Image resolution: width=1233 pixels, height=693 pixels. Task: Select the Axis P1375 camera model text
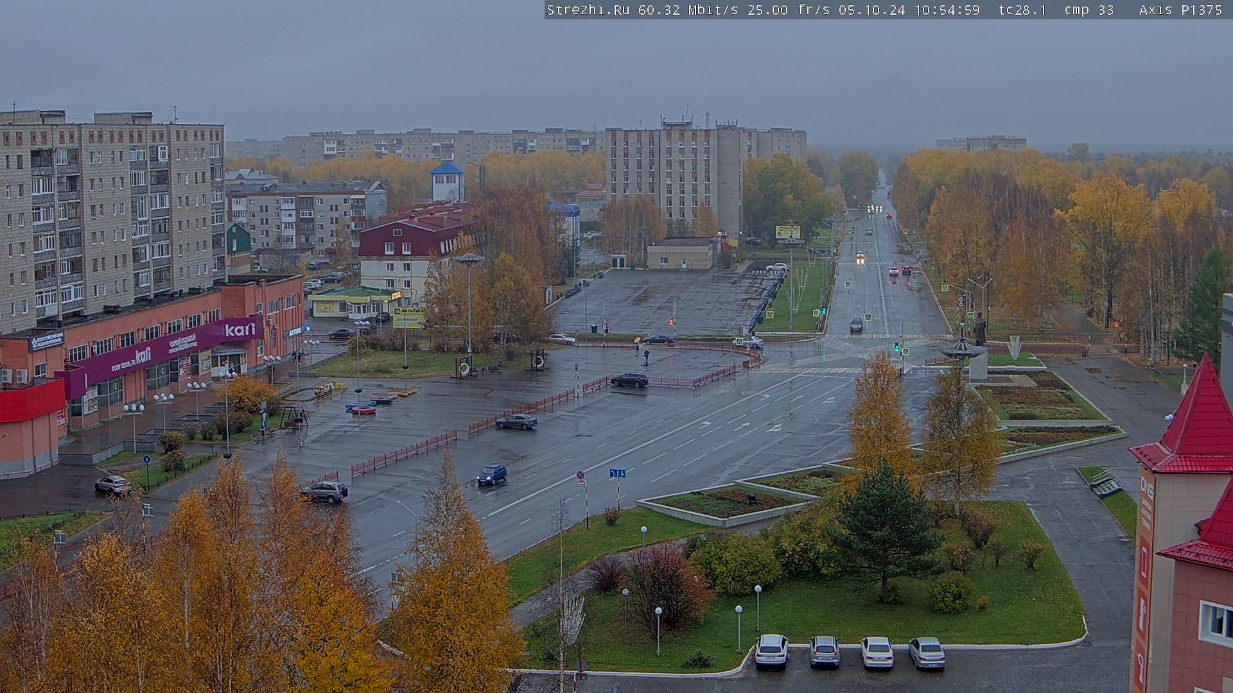(1180, 10)
